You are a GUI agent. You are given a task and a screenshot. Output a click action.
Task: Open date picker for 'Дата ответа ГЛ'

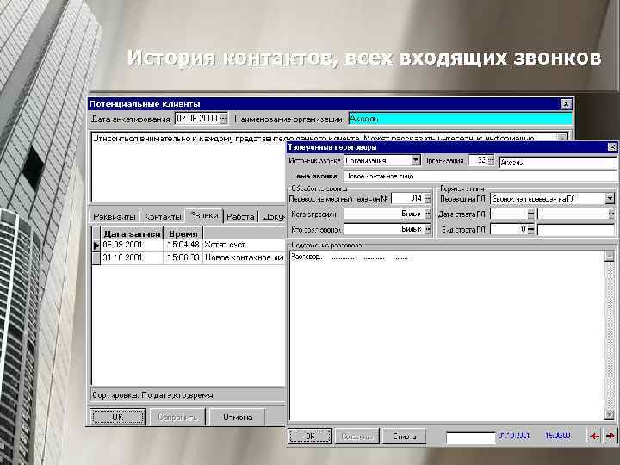point(530,214)
